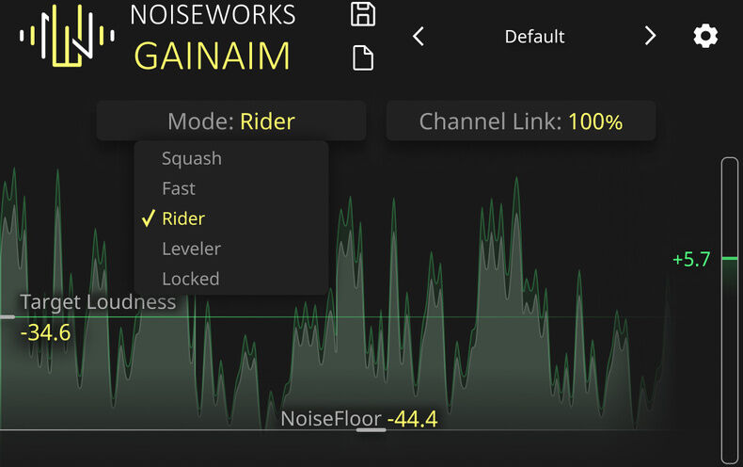Open the Default preset name selector

click(534, 37)
